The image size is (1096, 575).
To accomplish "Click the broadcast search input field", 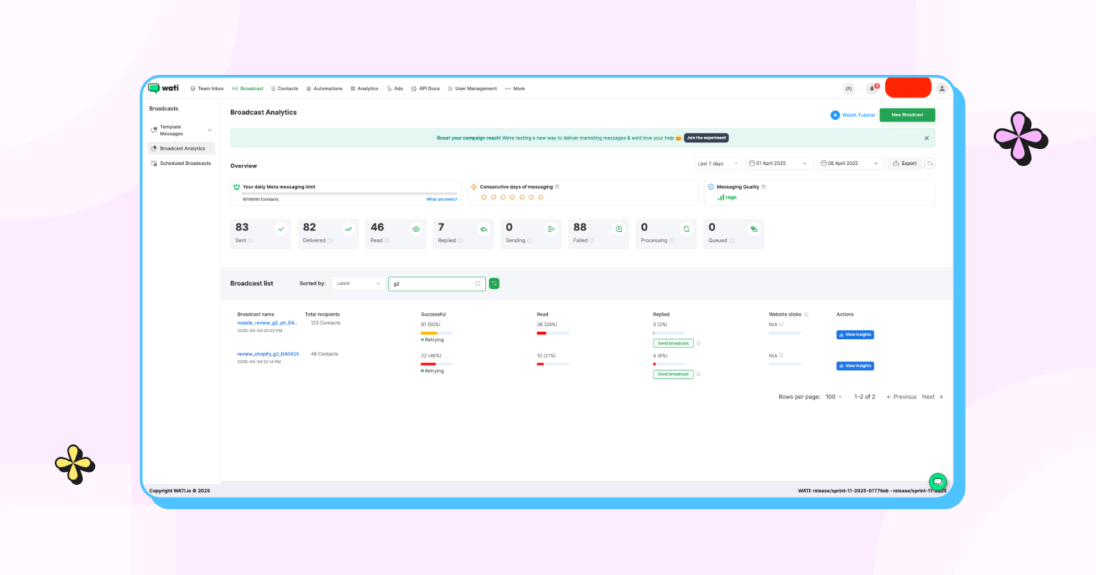I will coord(432,284).
